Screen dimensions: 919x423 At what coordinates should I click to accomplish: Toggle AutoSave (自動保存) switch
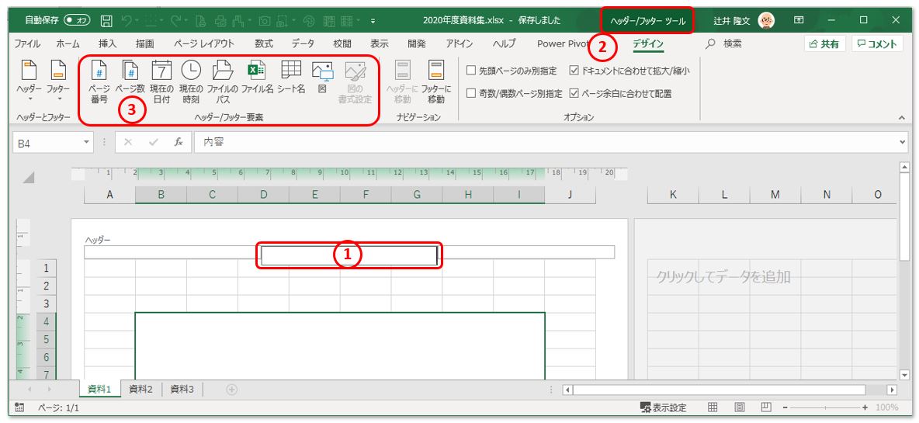point(77,20)
